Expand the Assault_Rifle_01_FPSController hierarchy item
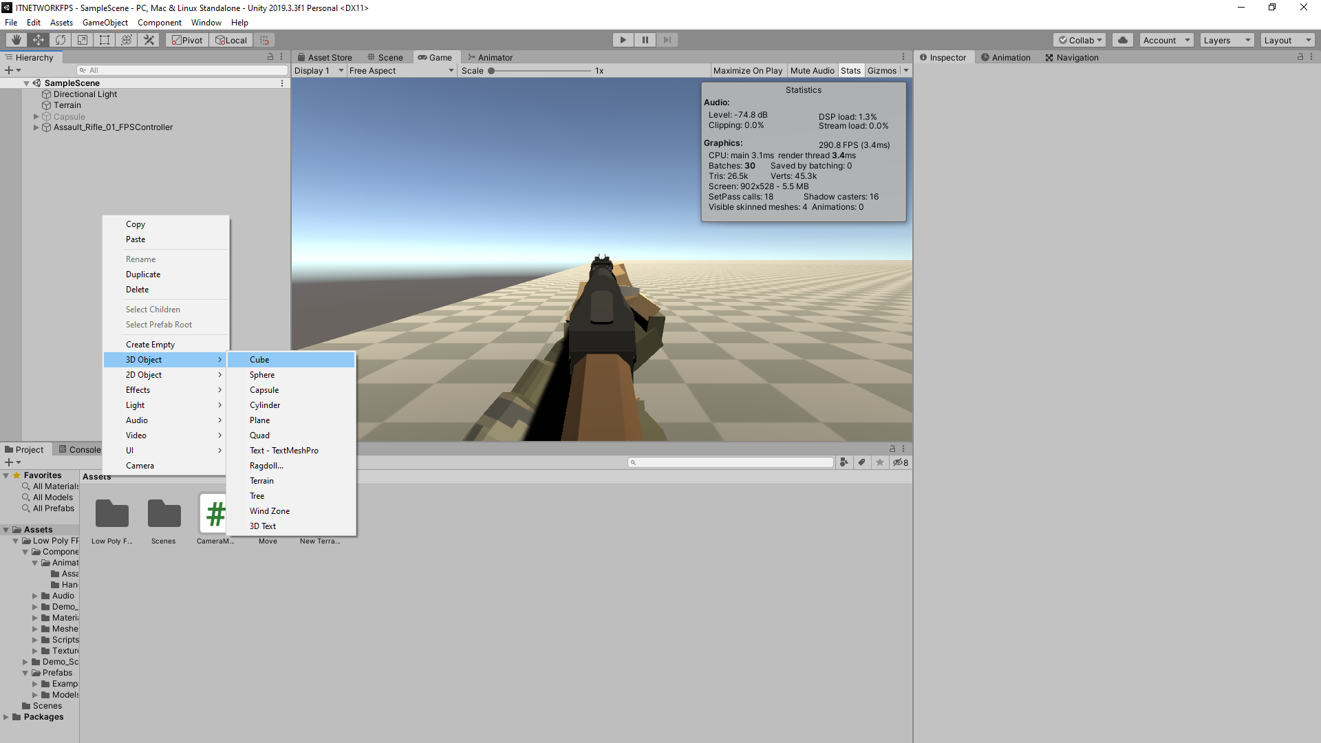The height and width of the screenshot is (743, 1321). pyautogui.click(x=36, y=127)
